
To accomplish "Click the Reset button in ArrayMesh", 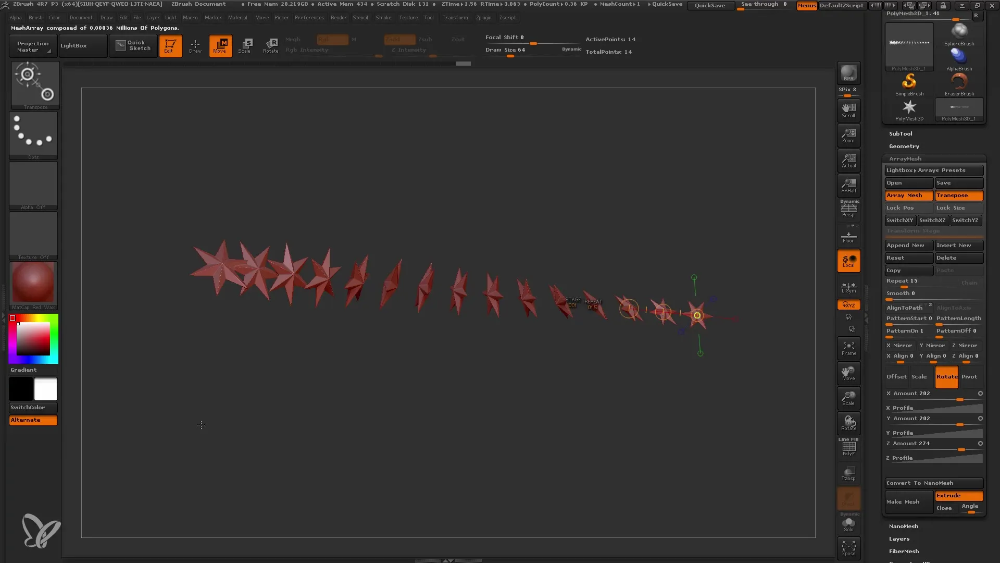I will pos(908,257).
